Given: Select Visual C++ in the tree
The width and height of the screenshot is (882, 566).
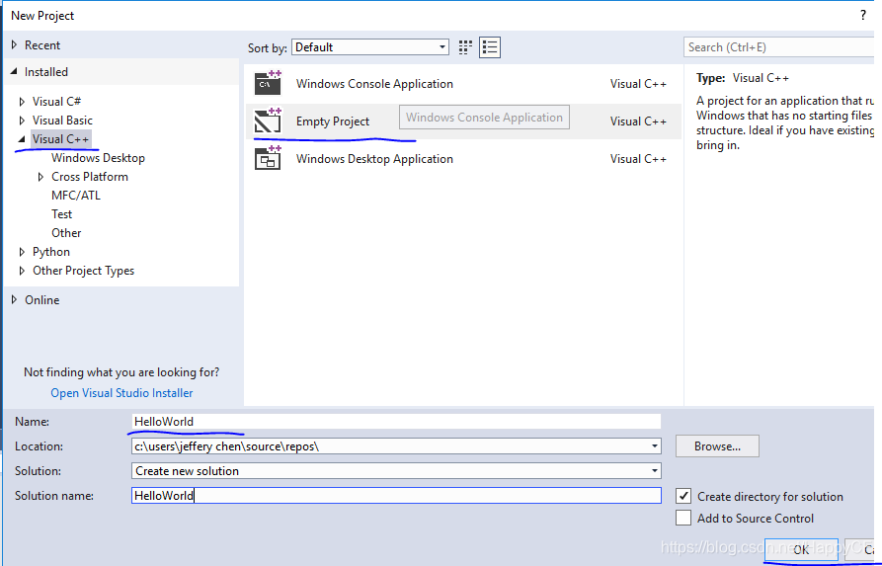Looking at the screenshot, I should [x=61, y=139].
